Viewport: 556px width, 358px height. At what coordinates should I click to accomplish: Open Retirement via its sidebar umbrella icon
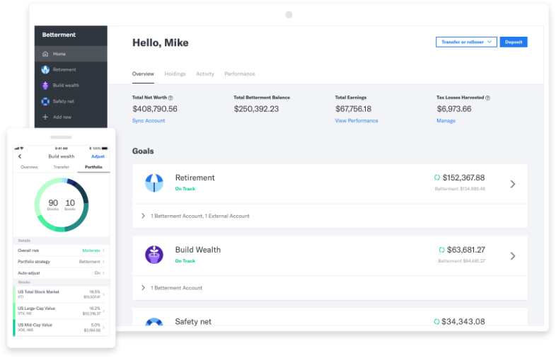point(45,69)
